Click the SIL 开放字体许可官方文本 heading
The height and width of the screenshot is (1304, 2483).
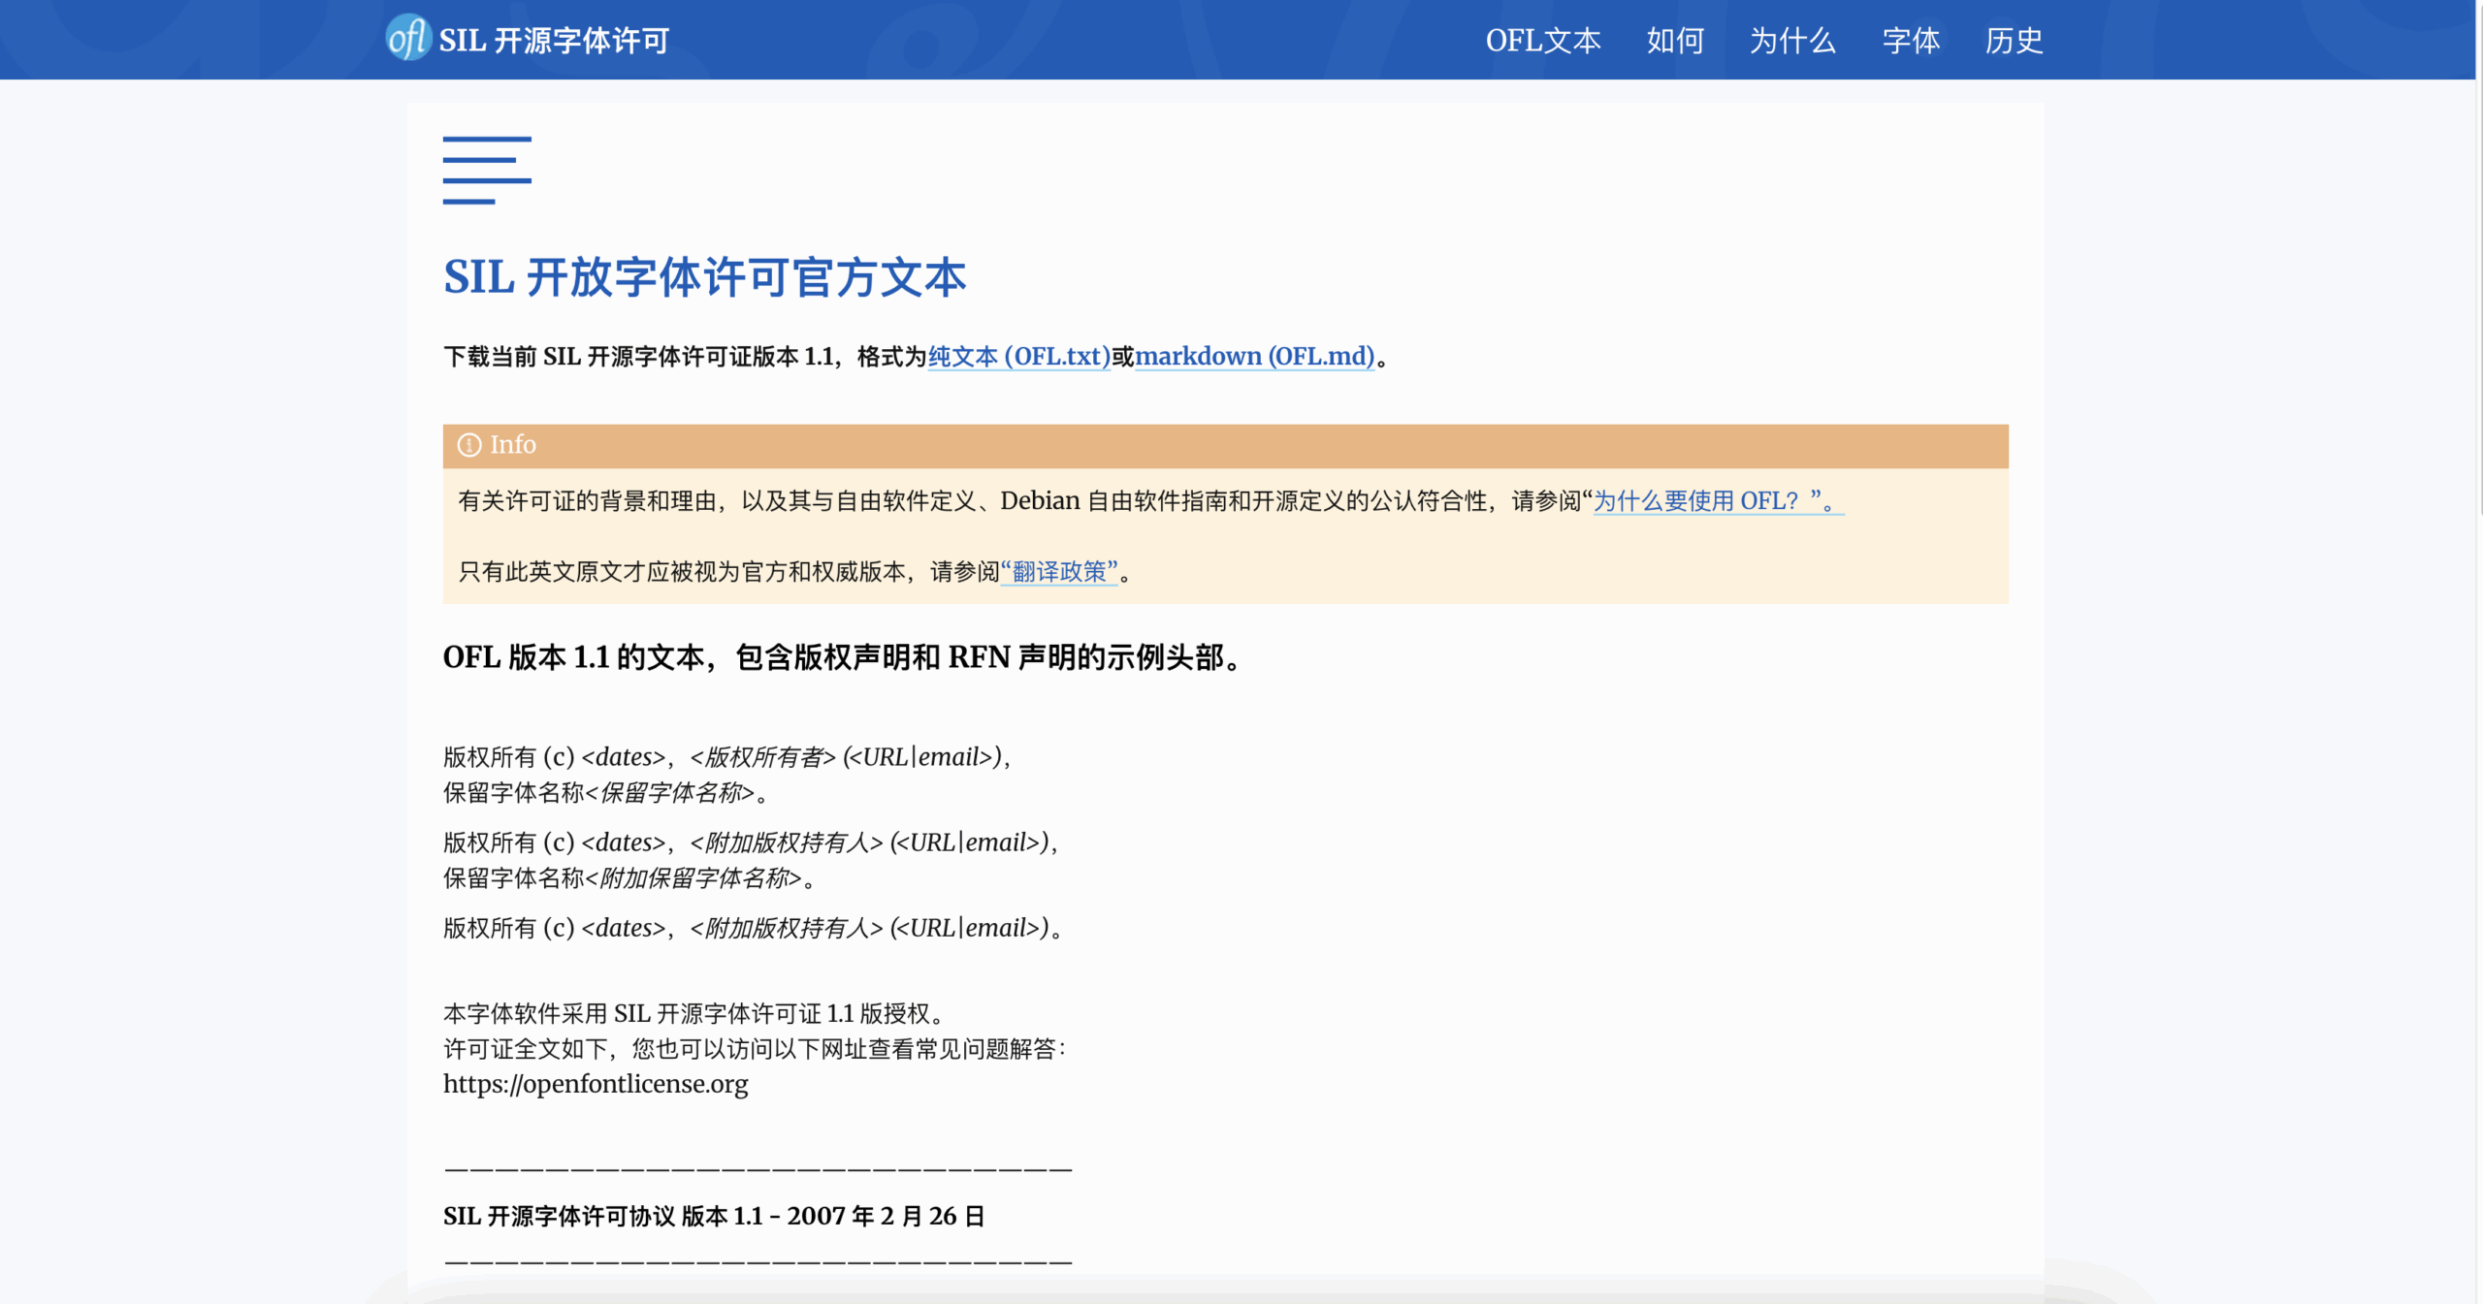705,277
